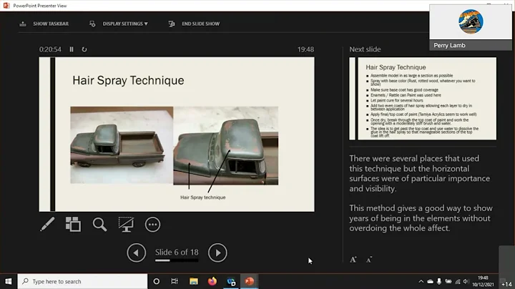This screenshot has height=289, width=515.
Task: Click the microphone tray icon
Action: (439, 281)
